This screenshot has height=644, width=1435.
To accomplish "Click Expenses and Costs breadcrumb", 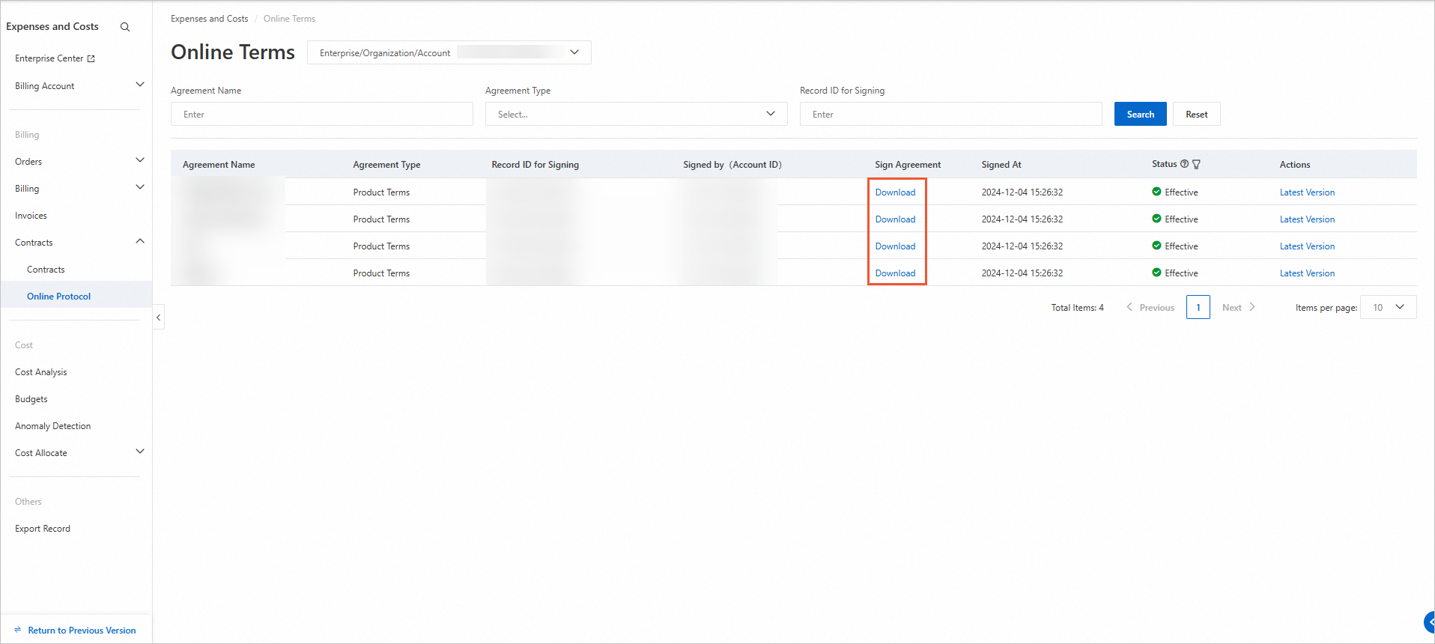I will coord(210,19).
